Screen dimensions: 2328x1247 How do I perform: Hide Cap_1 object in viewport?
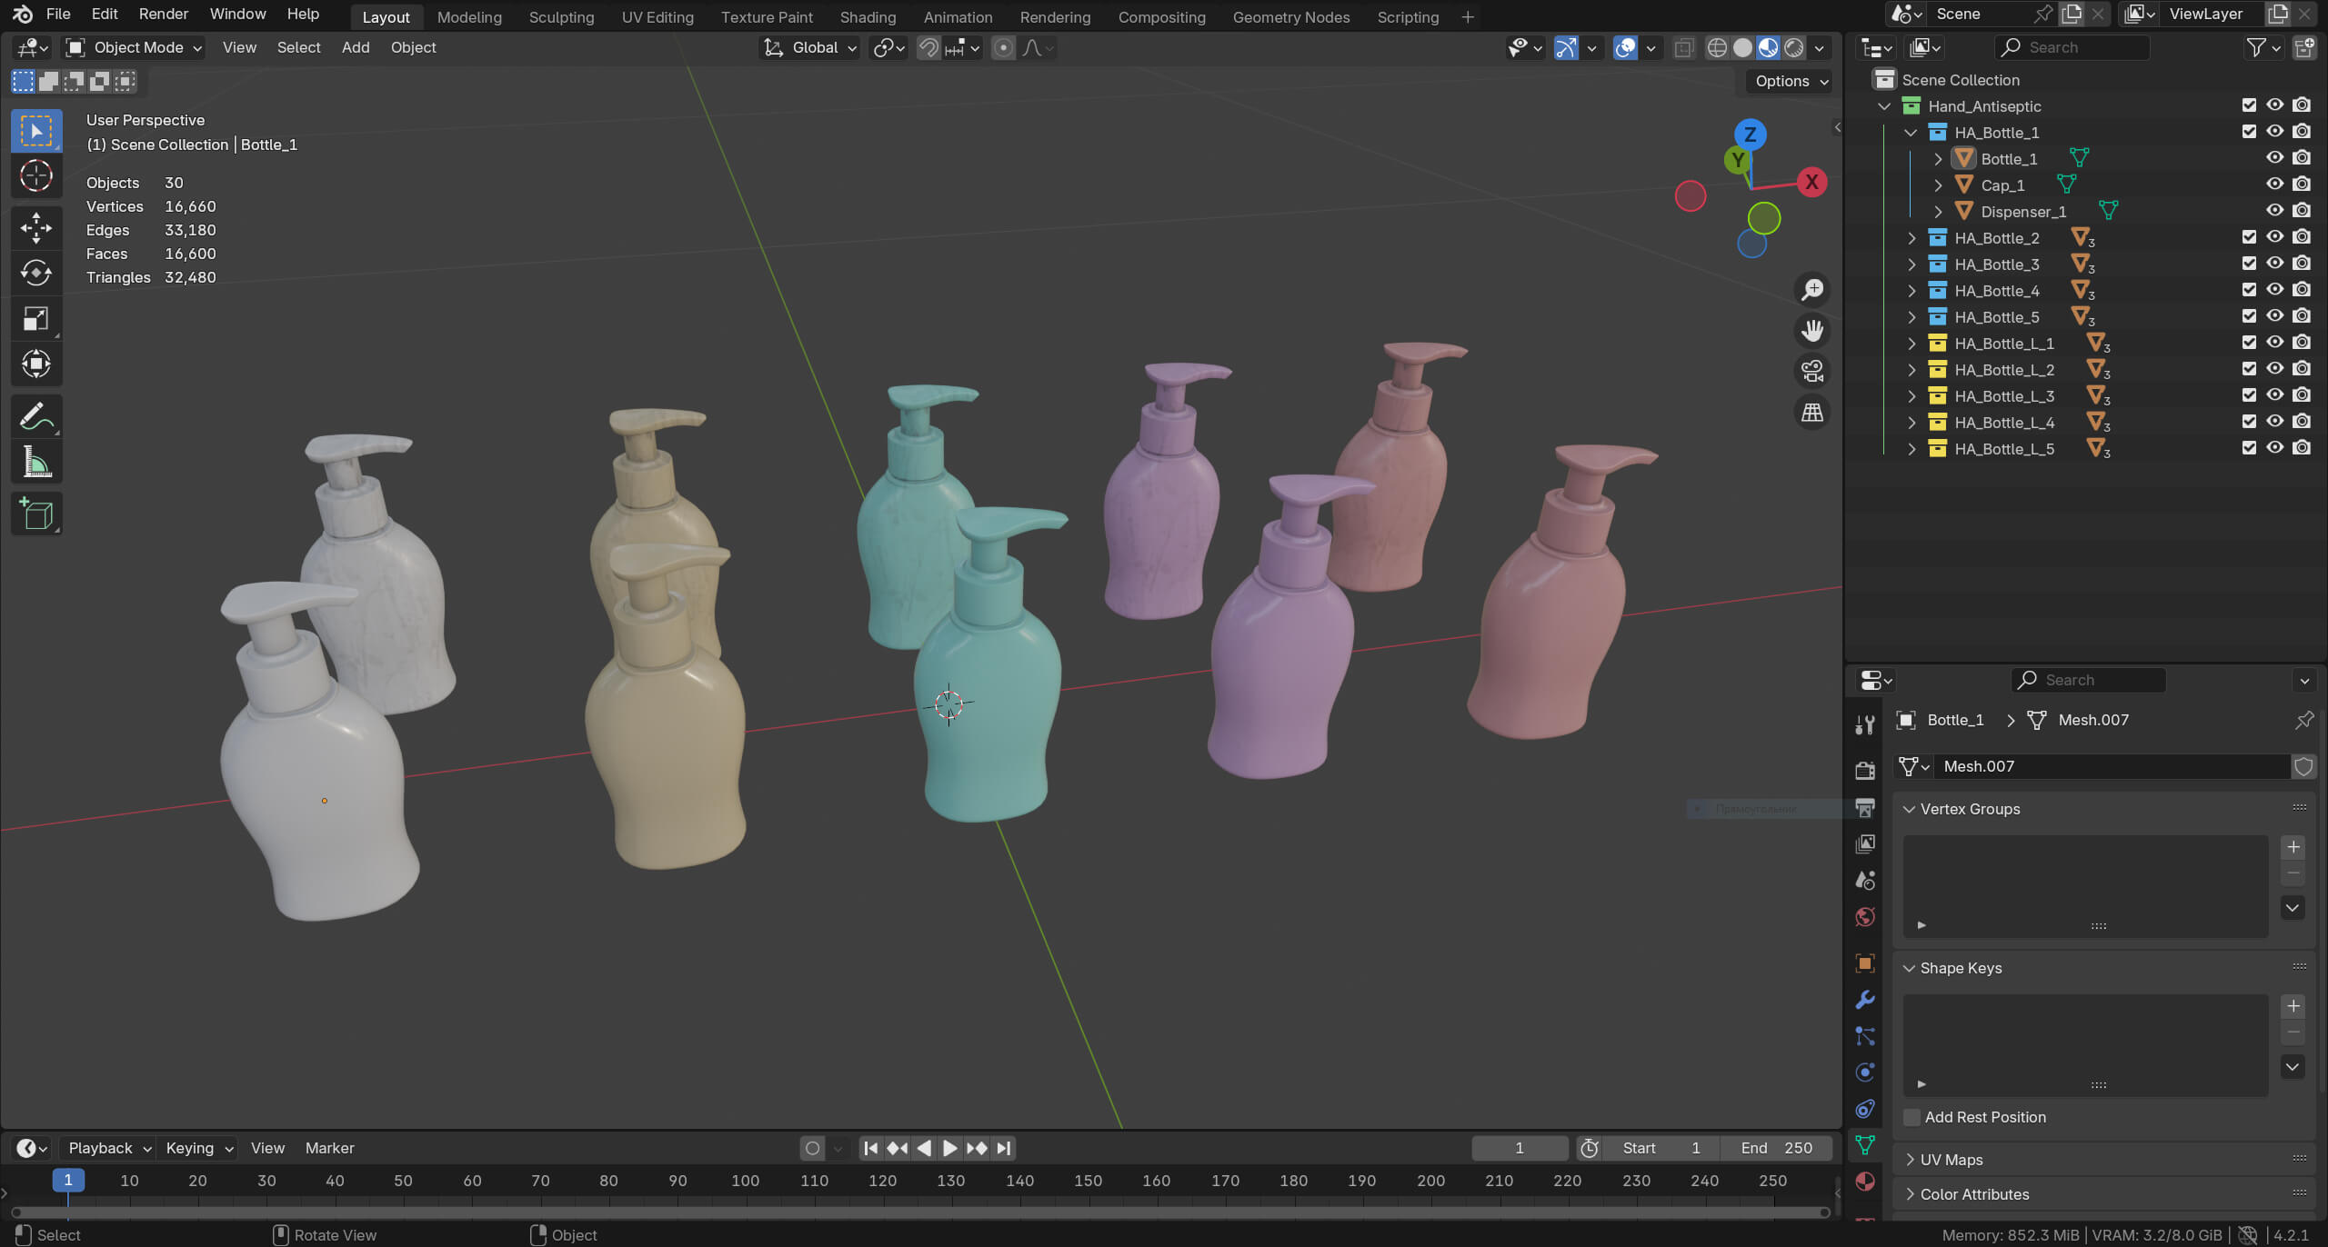click(2274, 185)
